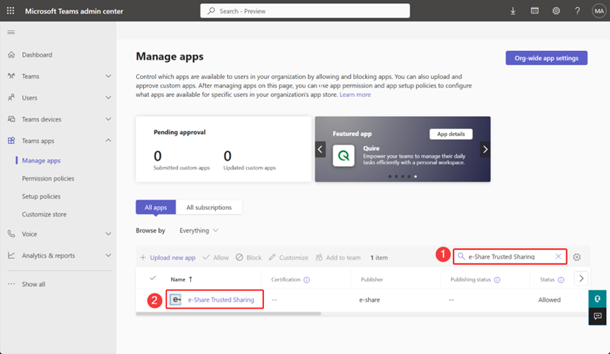The image size is (610, 354).
Task: Open the app launcher waffle icon
Action: [x=10, y=11]
